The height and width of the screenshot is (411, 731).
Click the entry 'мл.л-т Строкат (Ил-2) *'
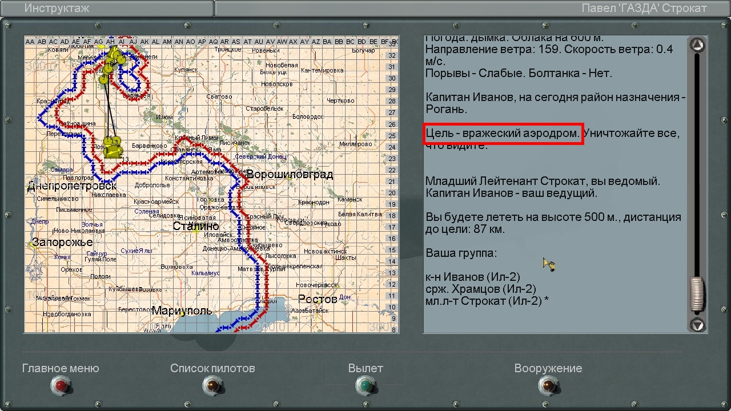click(487, 301)
